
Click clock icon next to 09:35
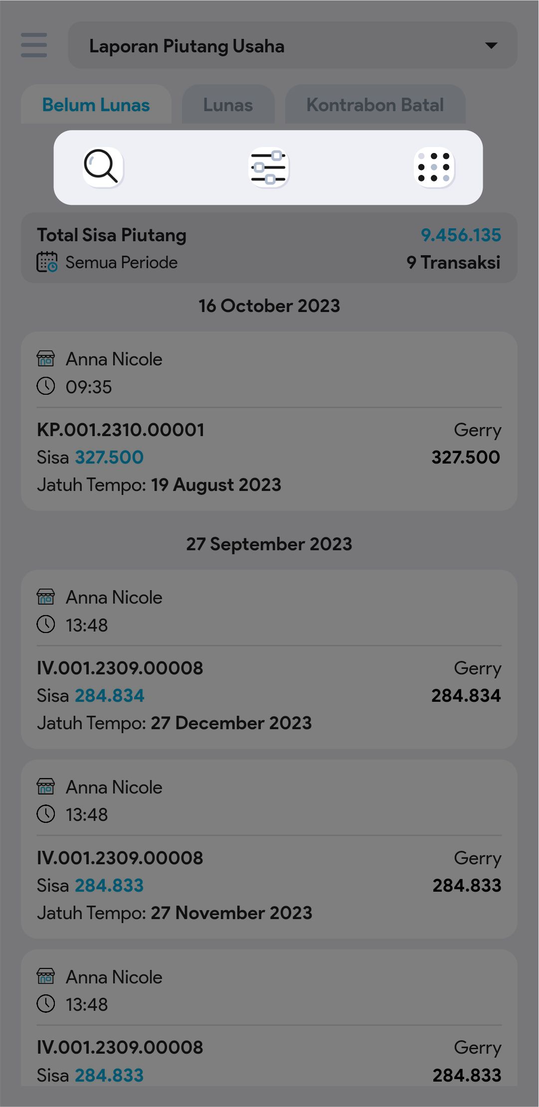coord(46,386)
